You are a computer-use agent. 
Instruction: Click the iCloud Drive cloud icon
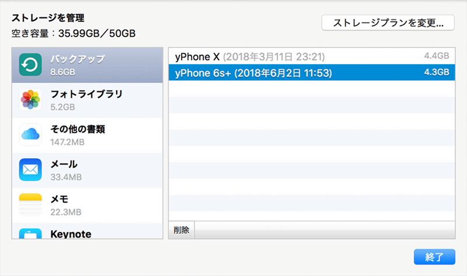click(x=30, y=135)
